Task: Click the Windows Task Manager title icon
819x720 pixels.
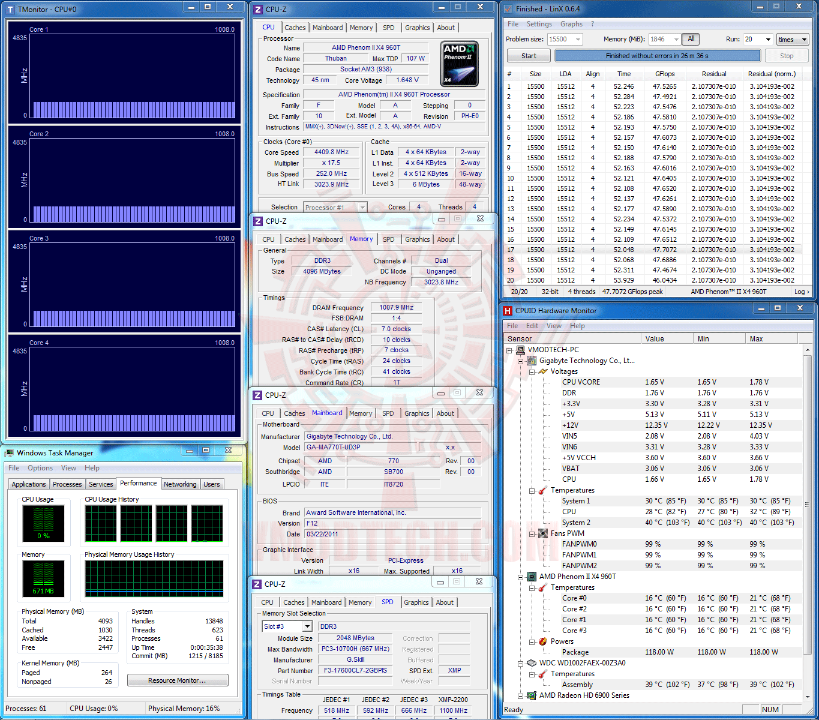Action: (9, 452)
